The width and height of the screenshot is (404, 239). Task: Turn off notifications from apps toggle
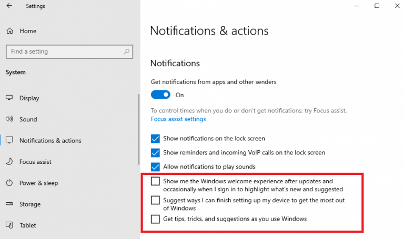coord(160,95)
